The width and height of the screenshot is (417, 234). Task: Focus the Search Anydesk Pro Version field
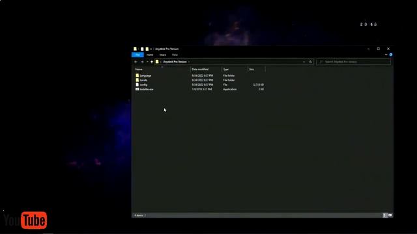[x=354, y=62]
